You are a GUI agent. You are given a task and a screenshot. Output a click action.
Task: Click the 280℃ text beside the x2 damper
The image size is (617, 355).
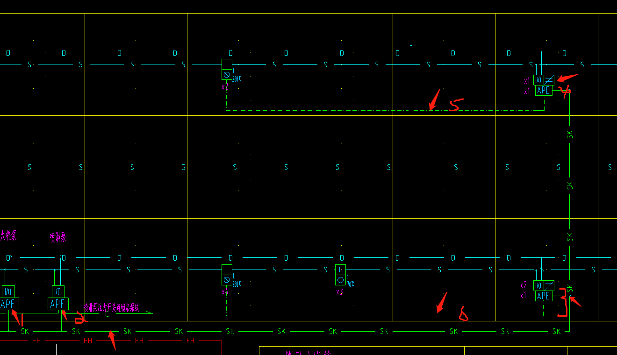click(237, 79)
